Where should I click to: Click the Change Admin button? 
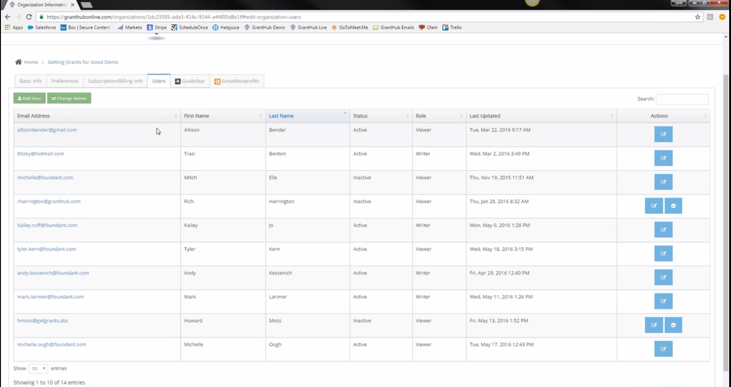(69, 98)
